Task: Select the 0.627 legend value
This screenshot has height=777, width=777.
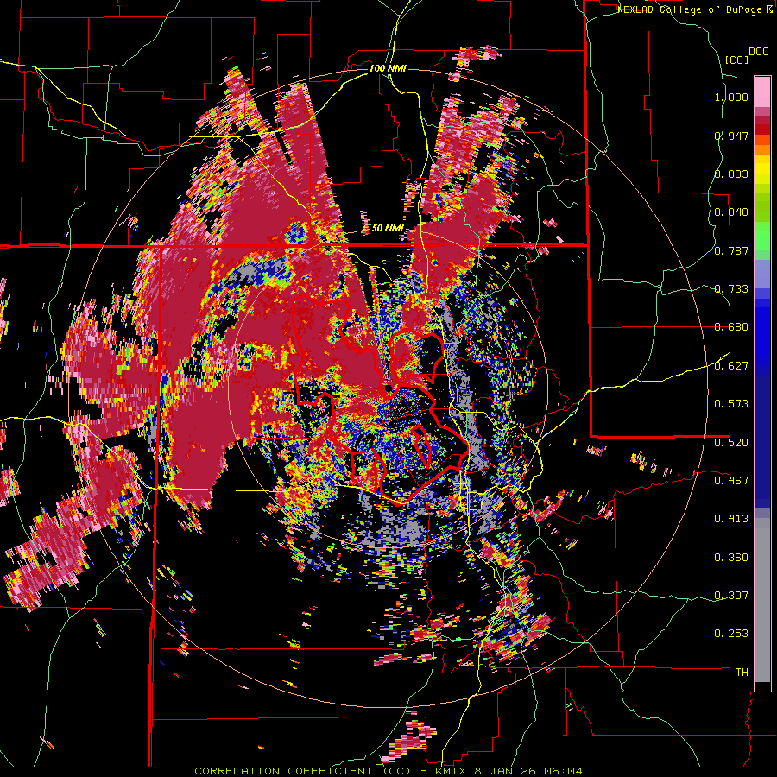Action: click(x=731, y=366)
